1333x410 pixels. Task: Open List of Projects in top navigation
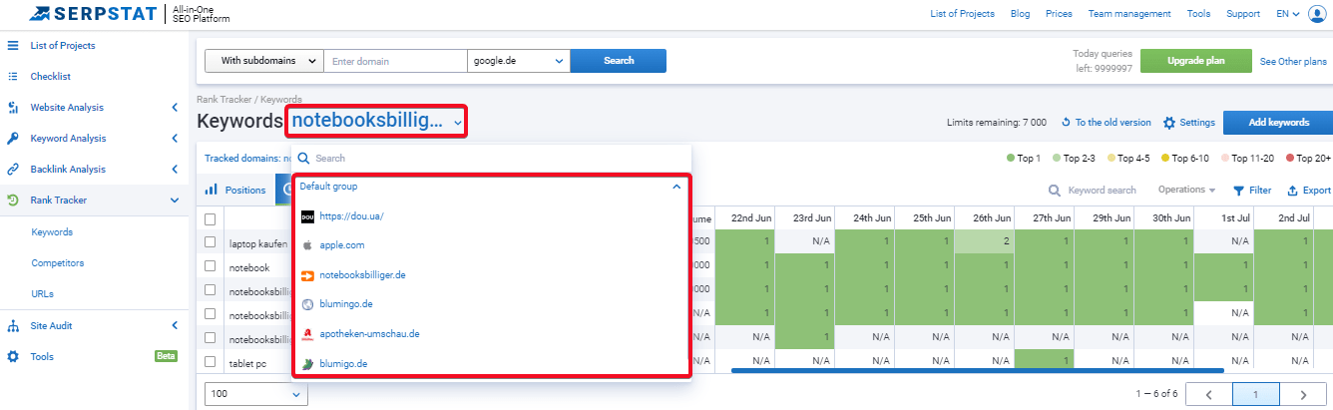[962, 14]
